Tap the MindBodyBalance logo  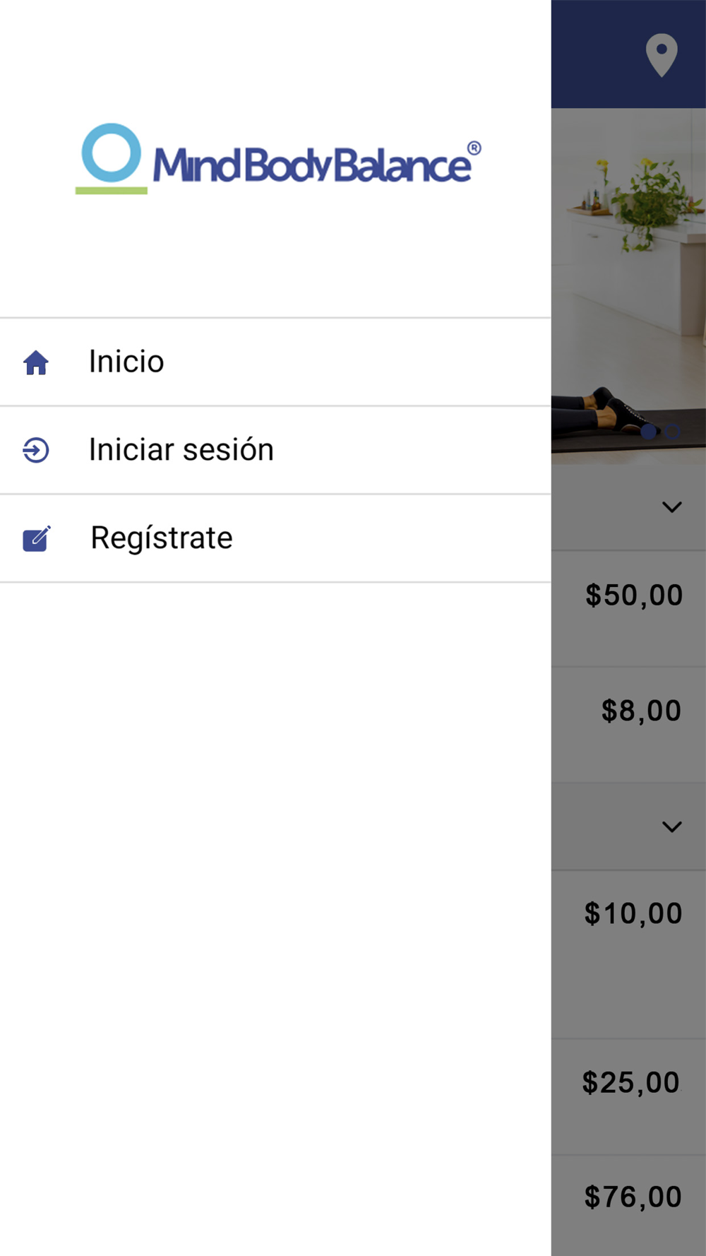click(279, 159)
